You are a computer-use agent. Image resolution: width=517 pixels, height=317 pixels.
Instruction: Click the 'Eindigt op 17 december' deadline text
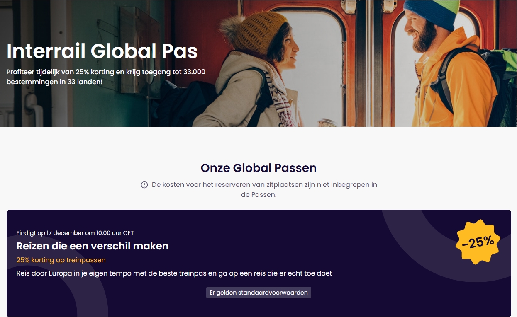click(75, 233)
